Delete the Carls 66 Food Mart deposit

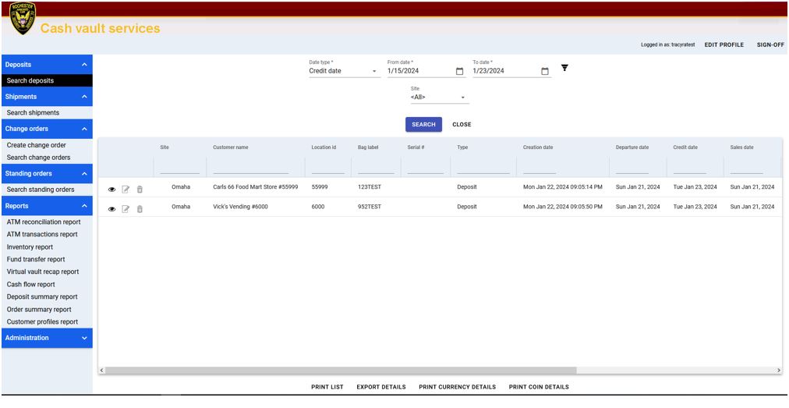(x=140, y=190)
